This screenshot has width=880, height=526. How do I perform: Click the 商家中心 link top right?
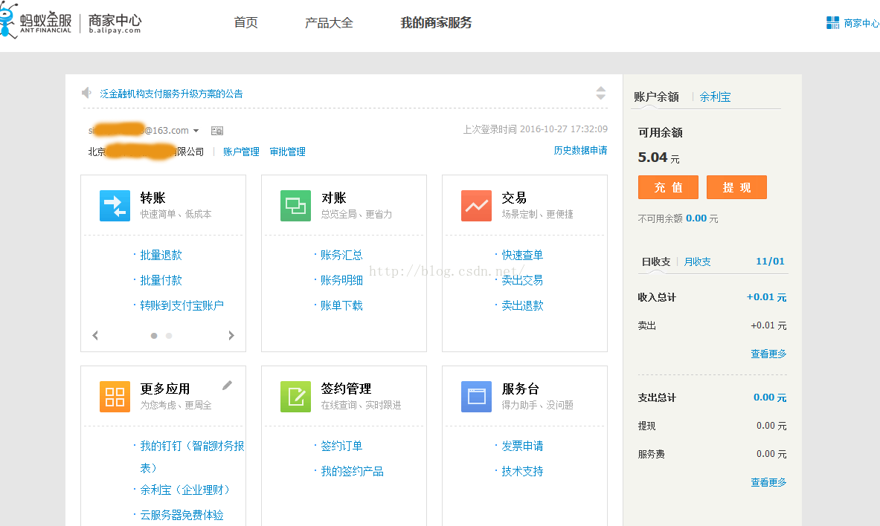[861, 23]
